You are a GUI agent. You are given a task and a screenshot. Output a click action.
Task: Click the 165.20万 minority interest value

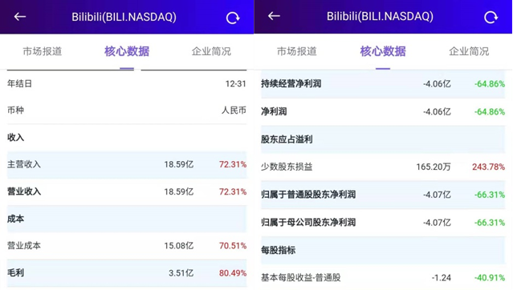click(x=434, y=167)
